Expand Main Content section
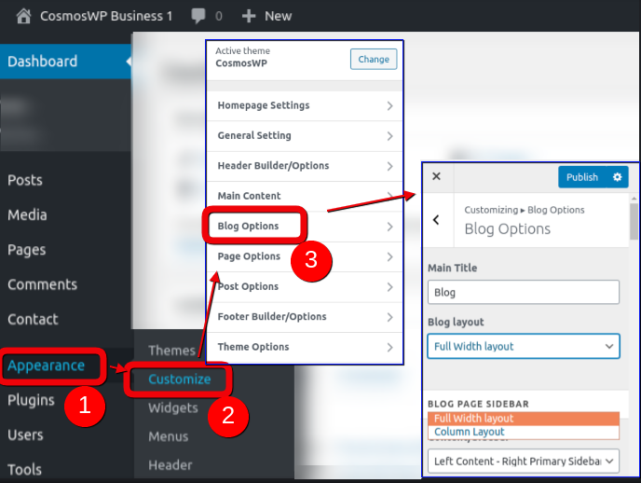 [305, 196]
